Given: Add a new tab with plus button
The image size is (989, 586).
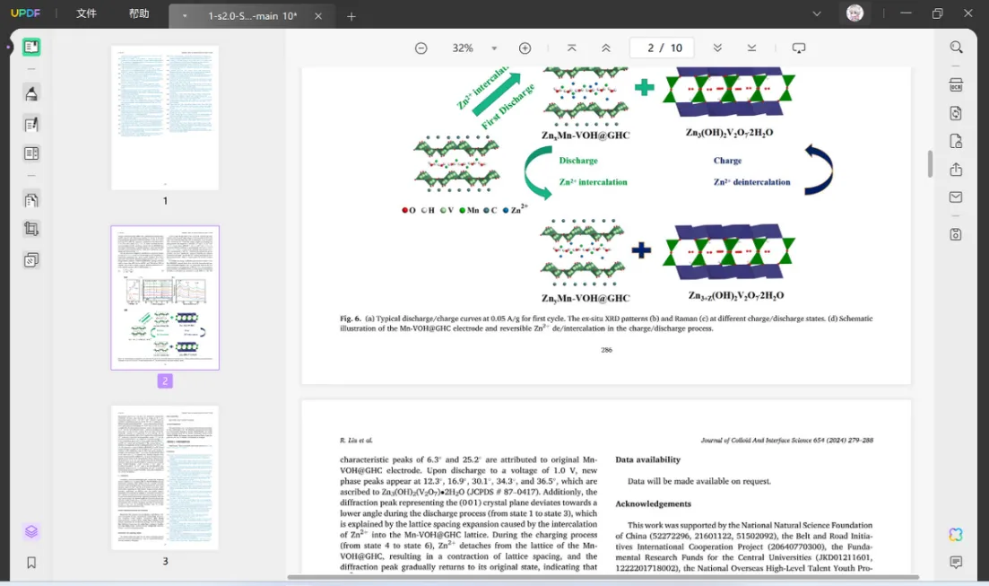Looking at the screenshot, I should coord(351,16).
